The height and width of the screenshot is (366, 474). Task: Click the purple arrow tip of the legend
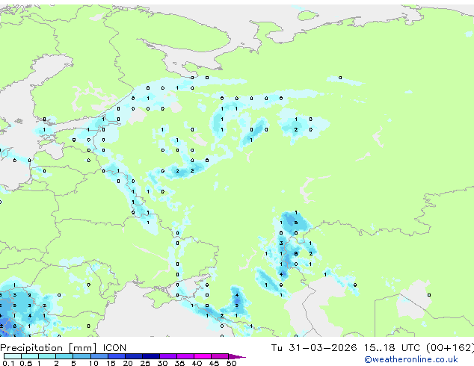[237, 357]
